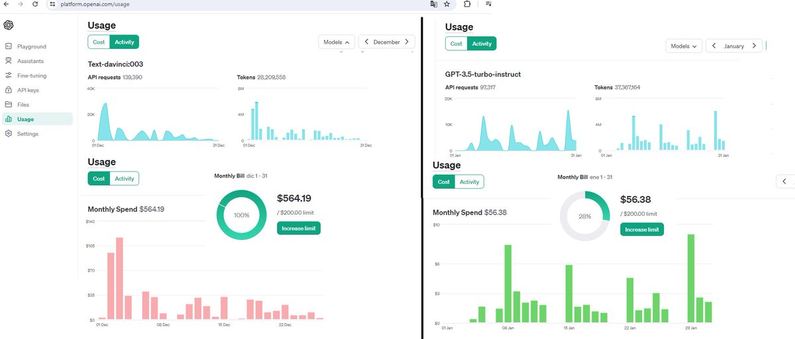Switch to Activity above the $56.38 Monthly Spend
The width and height of the screenshot is (795, 339).
[470, 181]
